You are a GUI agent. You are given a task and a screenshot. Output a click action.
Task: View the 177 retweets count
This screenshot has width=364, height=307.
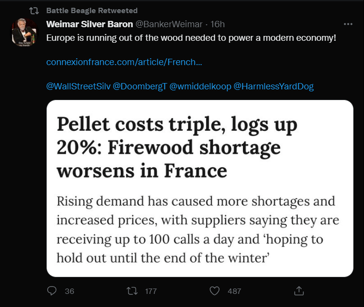point(151,291)
